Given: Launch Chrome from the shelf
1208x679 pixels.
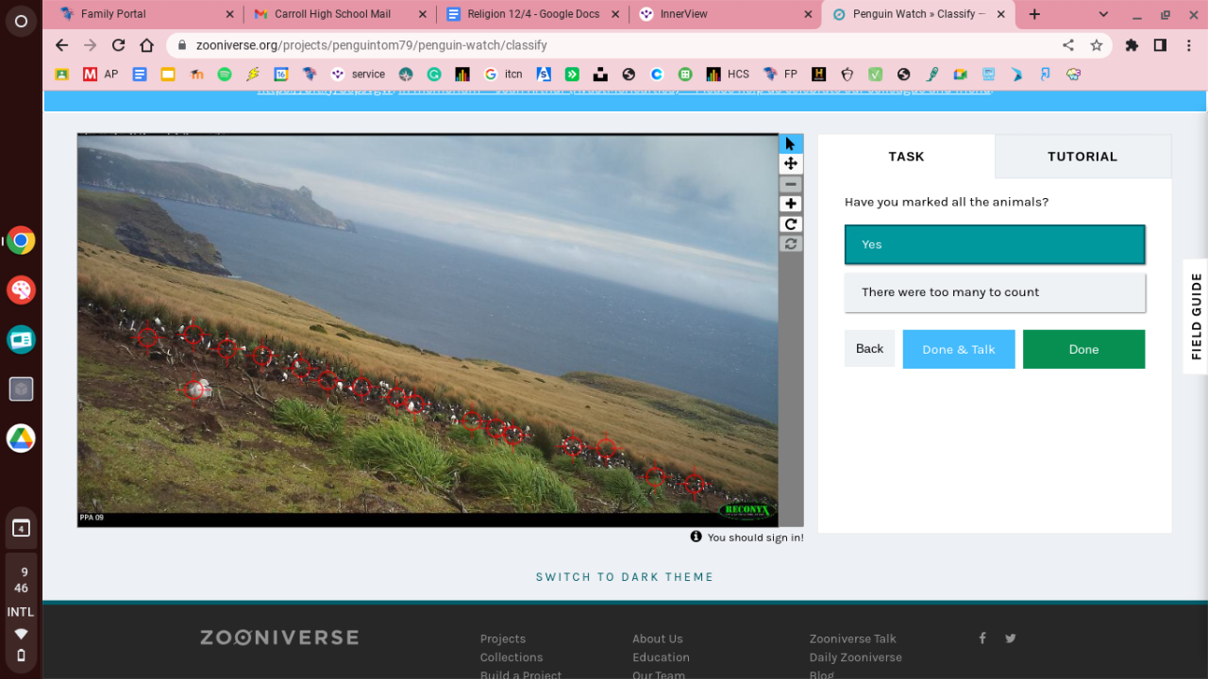Looking at the screenshot, I should (x=21, y=240).
